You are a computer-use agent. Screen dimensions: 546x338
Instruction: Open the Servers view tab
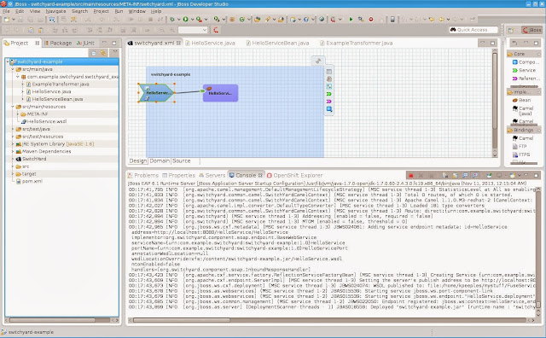point(212,175)
